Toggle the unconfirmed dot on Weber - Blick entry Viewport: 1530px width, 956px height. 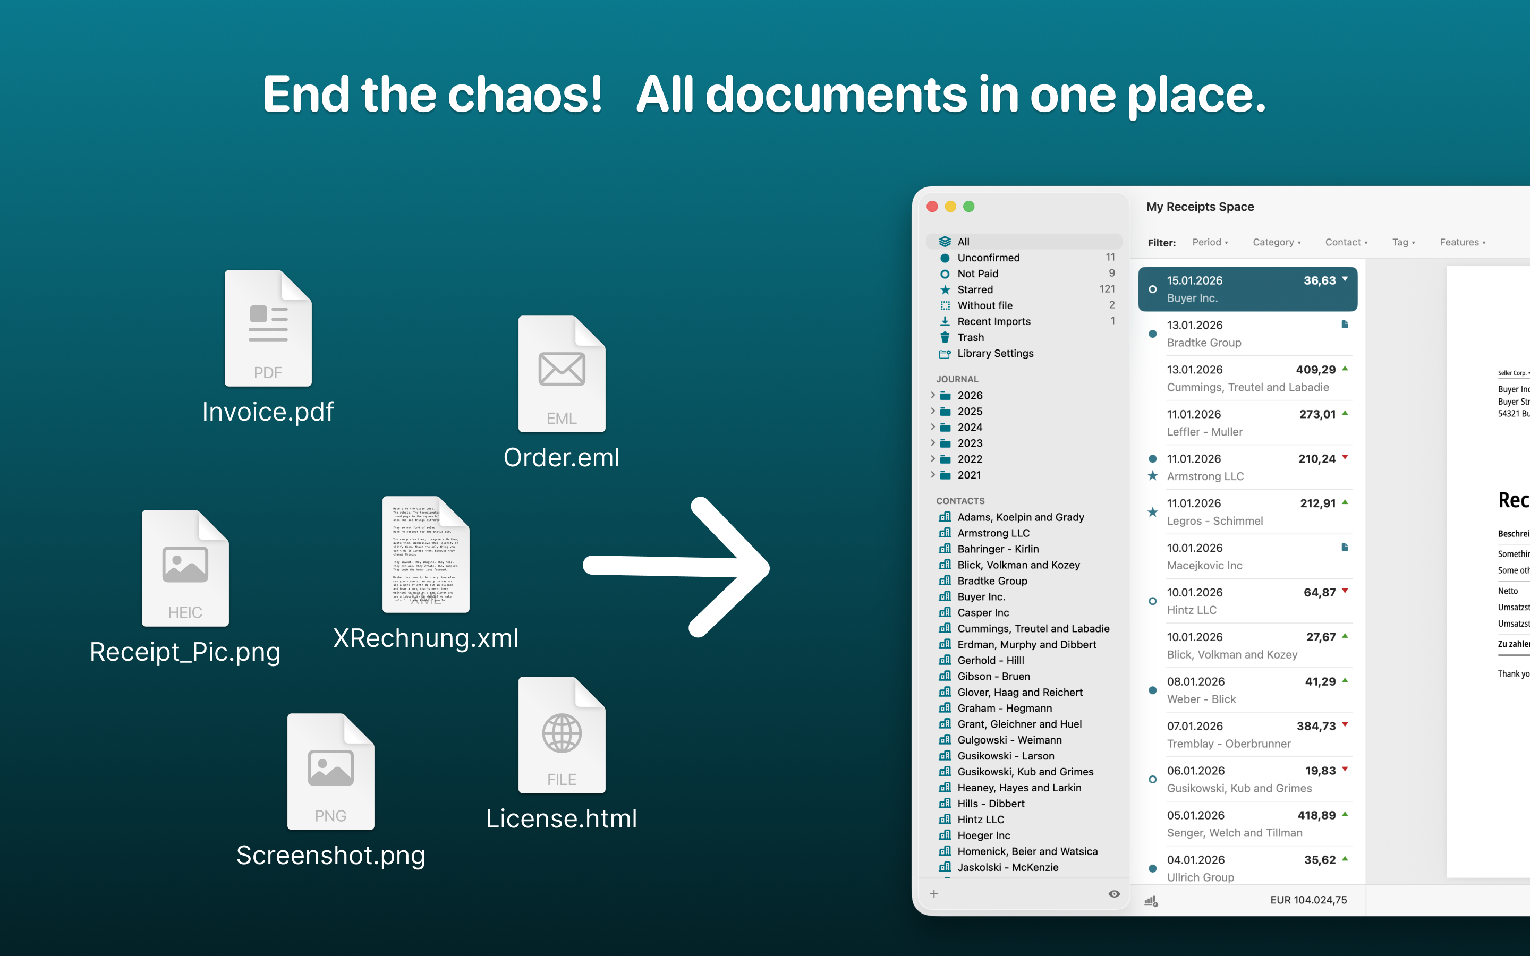click(x=1153, y=690)
